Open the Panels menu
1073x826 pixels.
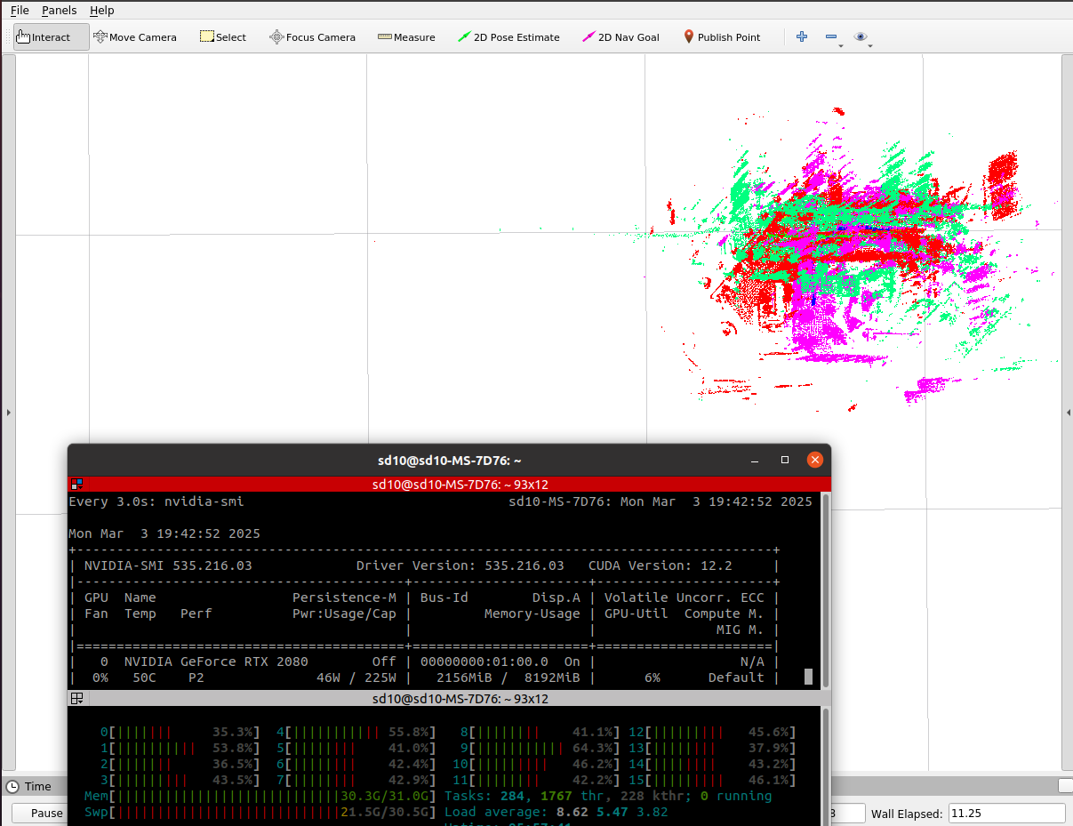[x=60, y=11]
